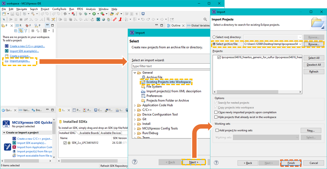Open the archive file path dropdown
Viewport: 327px width, 169px height.
pos(300,44)
